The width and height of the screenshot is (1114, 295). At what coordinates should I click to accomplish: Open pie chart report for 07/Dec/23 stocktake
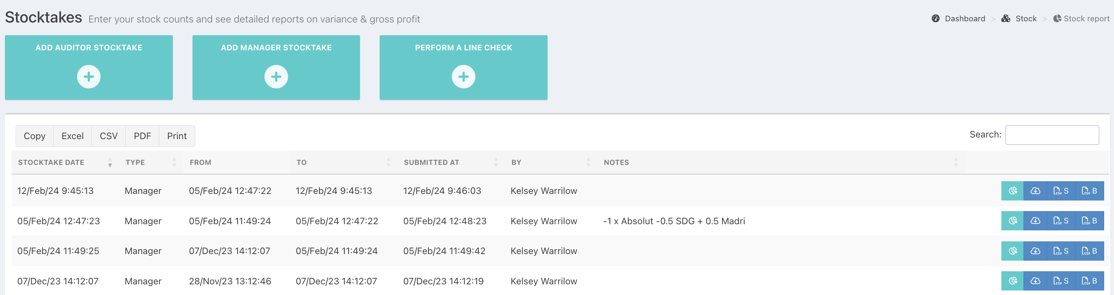1012,281
